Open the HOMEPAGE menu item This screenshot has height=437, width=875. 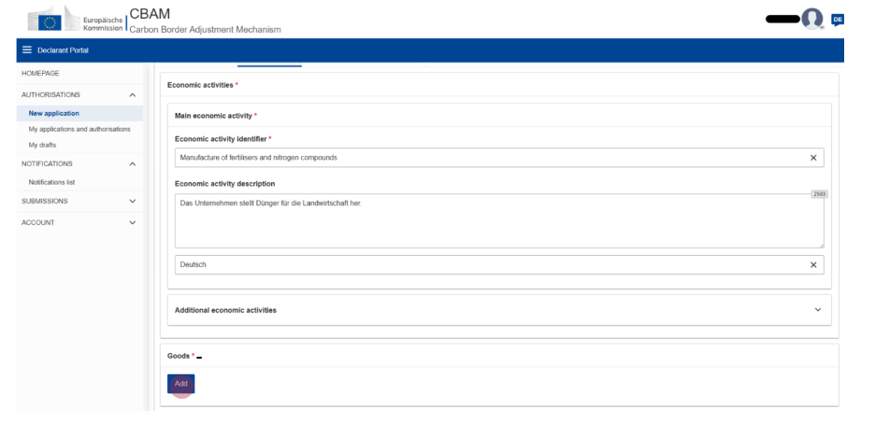(x=41, y=73)
